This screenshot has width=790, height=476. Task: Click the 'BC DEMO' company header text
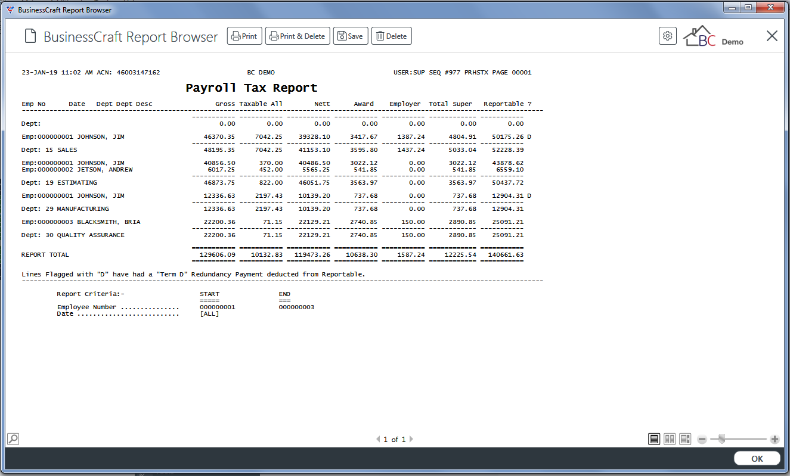261,72
